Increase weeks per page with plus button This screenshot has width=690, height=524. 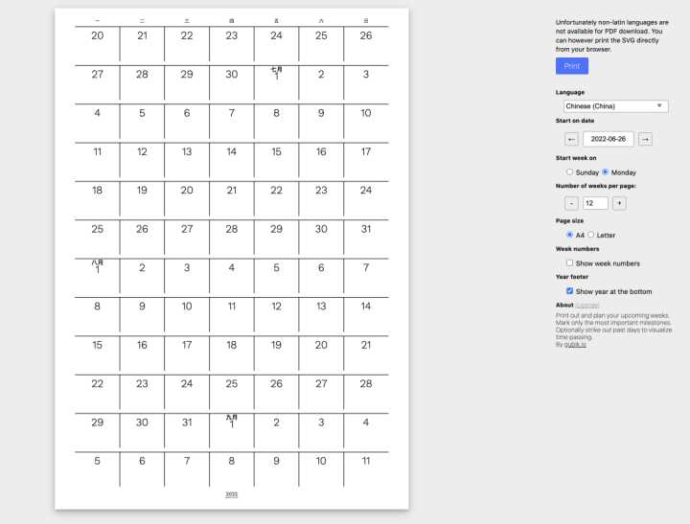click(x=619, y=203)
